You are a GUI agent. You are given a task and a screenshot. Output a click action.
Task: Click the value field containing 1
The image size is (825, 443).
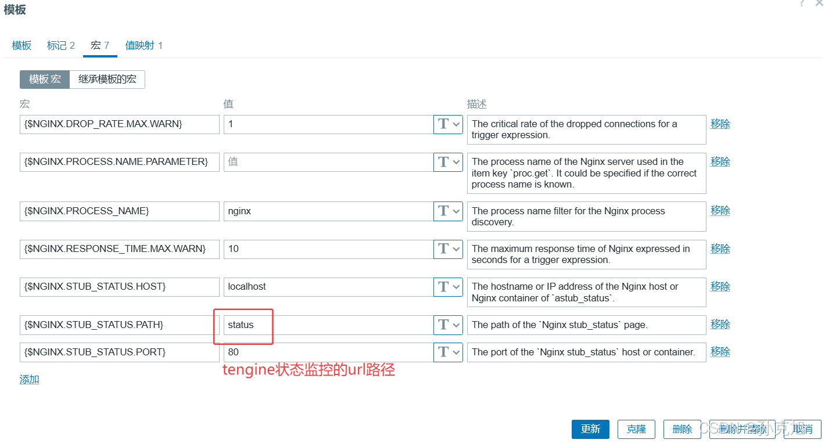328,124
